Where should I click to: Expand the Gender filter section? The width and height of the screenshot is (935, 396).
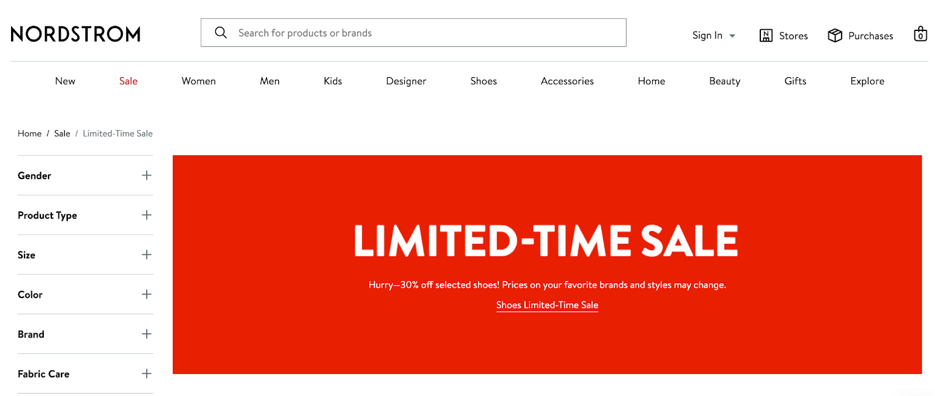[x=147, y=175]
